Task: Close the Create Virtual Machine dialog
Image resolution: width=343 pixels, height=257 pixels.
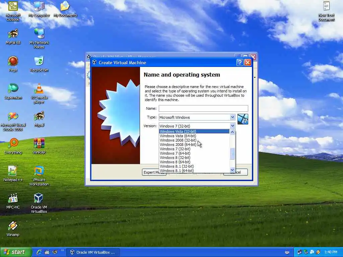Action: [248, 63]
